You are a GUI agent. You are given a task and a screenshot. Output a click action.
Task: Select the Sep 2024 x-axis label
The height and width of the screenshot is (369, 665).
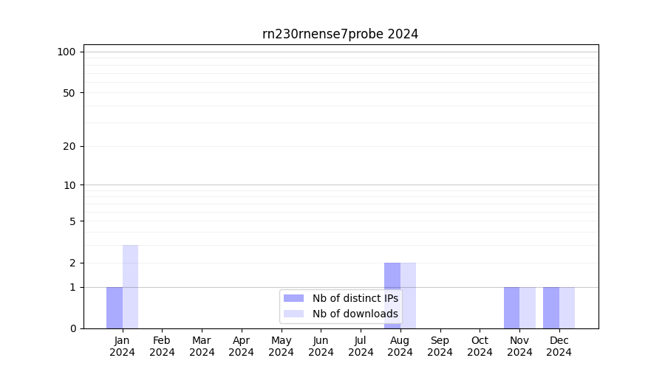(440, 346)
